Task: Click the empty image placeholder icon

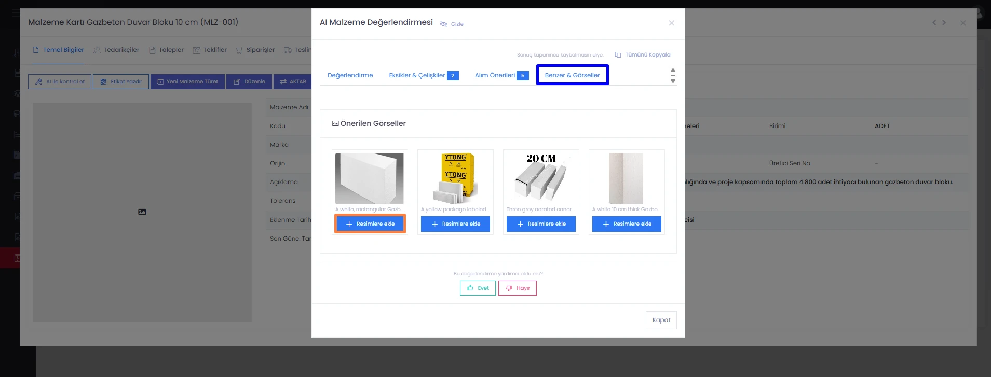Action: tap(142, 212)
